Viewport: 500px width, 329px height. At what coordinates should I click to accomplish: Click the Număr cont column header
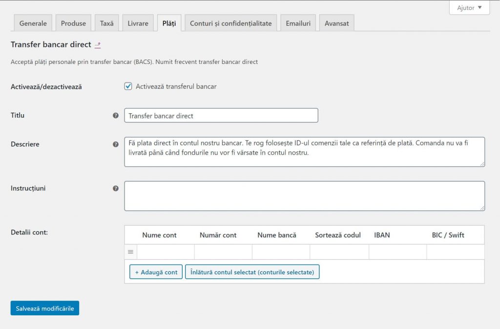[218, 235]
